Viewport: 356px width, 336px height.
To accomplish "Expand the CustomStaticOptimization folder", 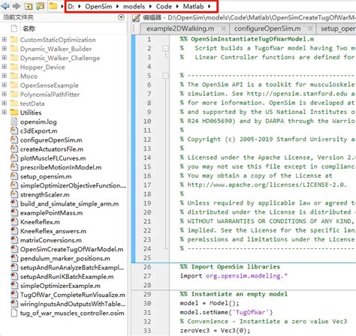I will point(5,40).
